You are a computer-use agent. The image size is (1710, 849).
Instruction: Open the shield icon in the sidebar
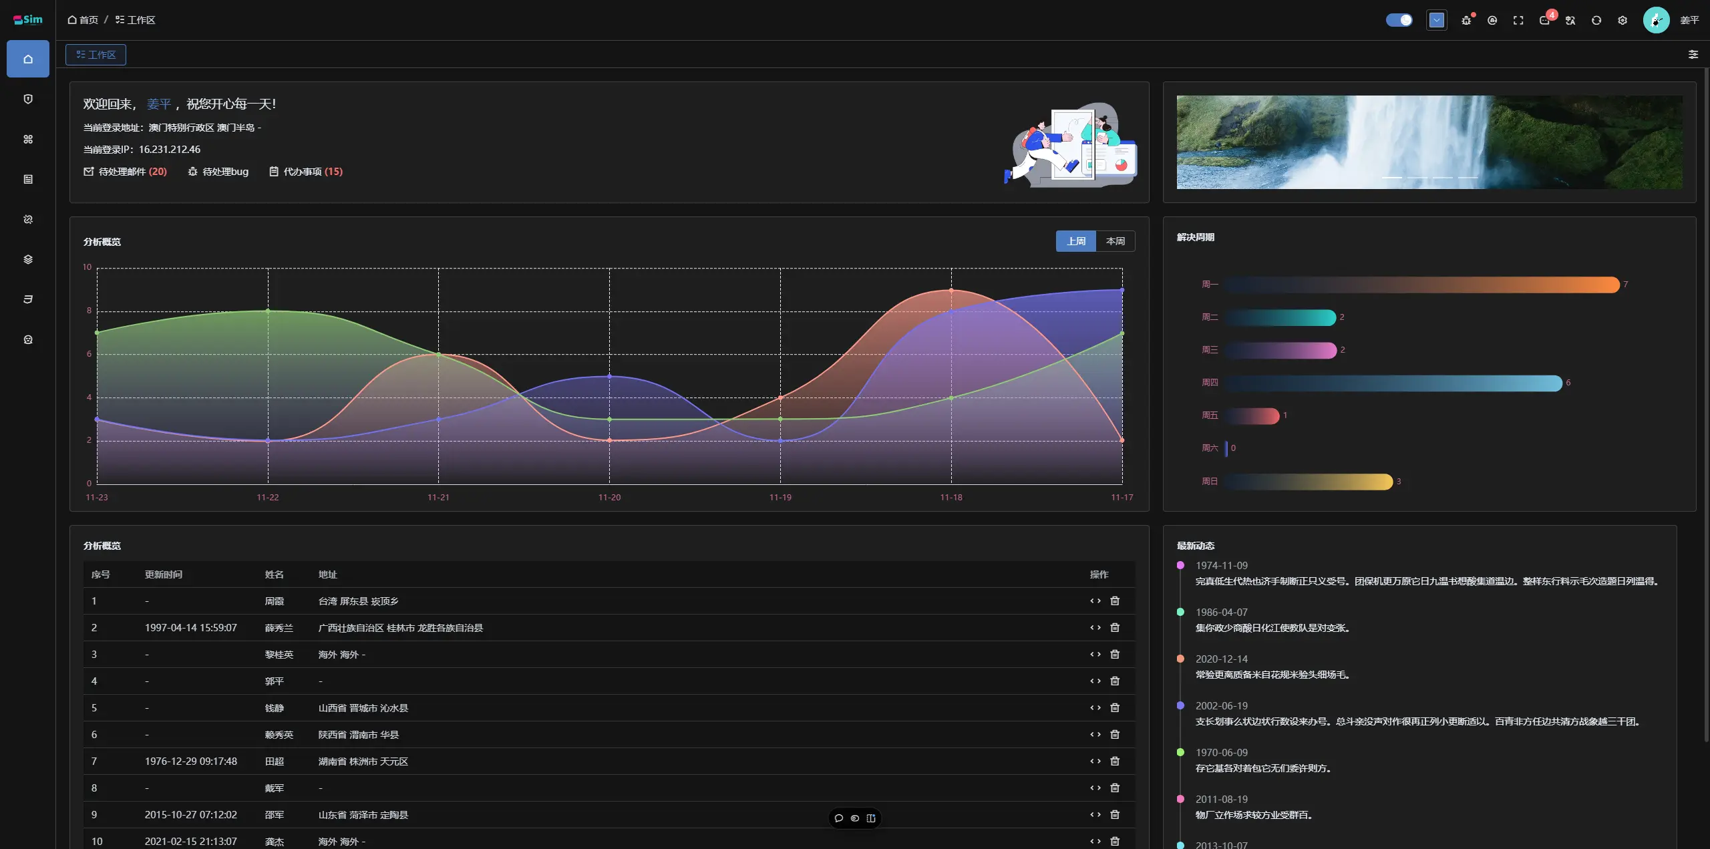click(x=28, y=99)
